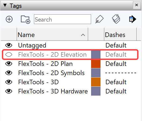This screenshot has width=142, height=121.
Task: Hide the FlexTools - 2D Plan tag
Action: tap(9, 64)
